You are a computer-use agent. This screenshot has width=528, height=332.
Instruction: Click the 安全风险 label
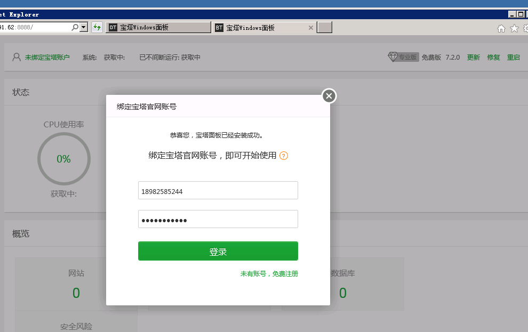[76, 326]
